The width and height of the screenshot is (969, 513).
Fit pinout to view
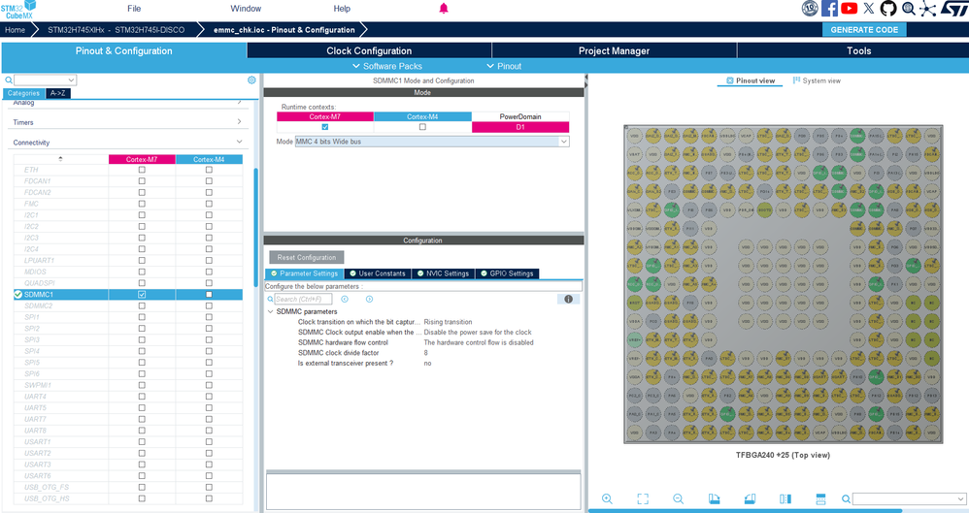tap(643, 498)
